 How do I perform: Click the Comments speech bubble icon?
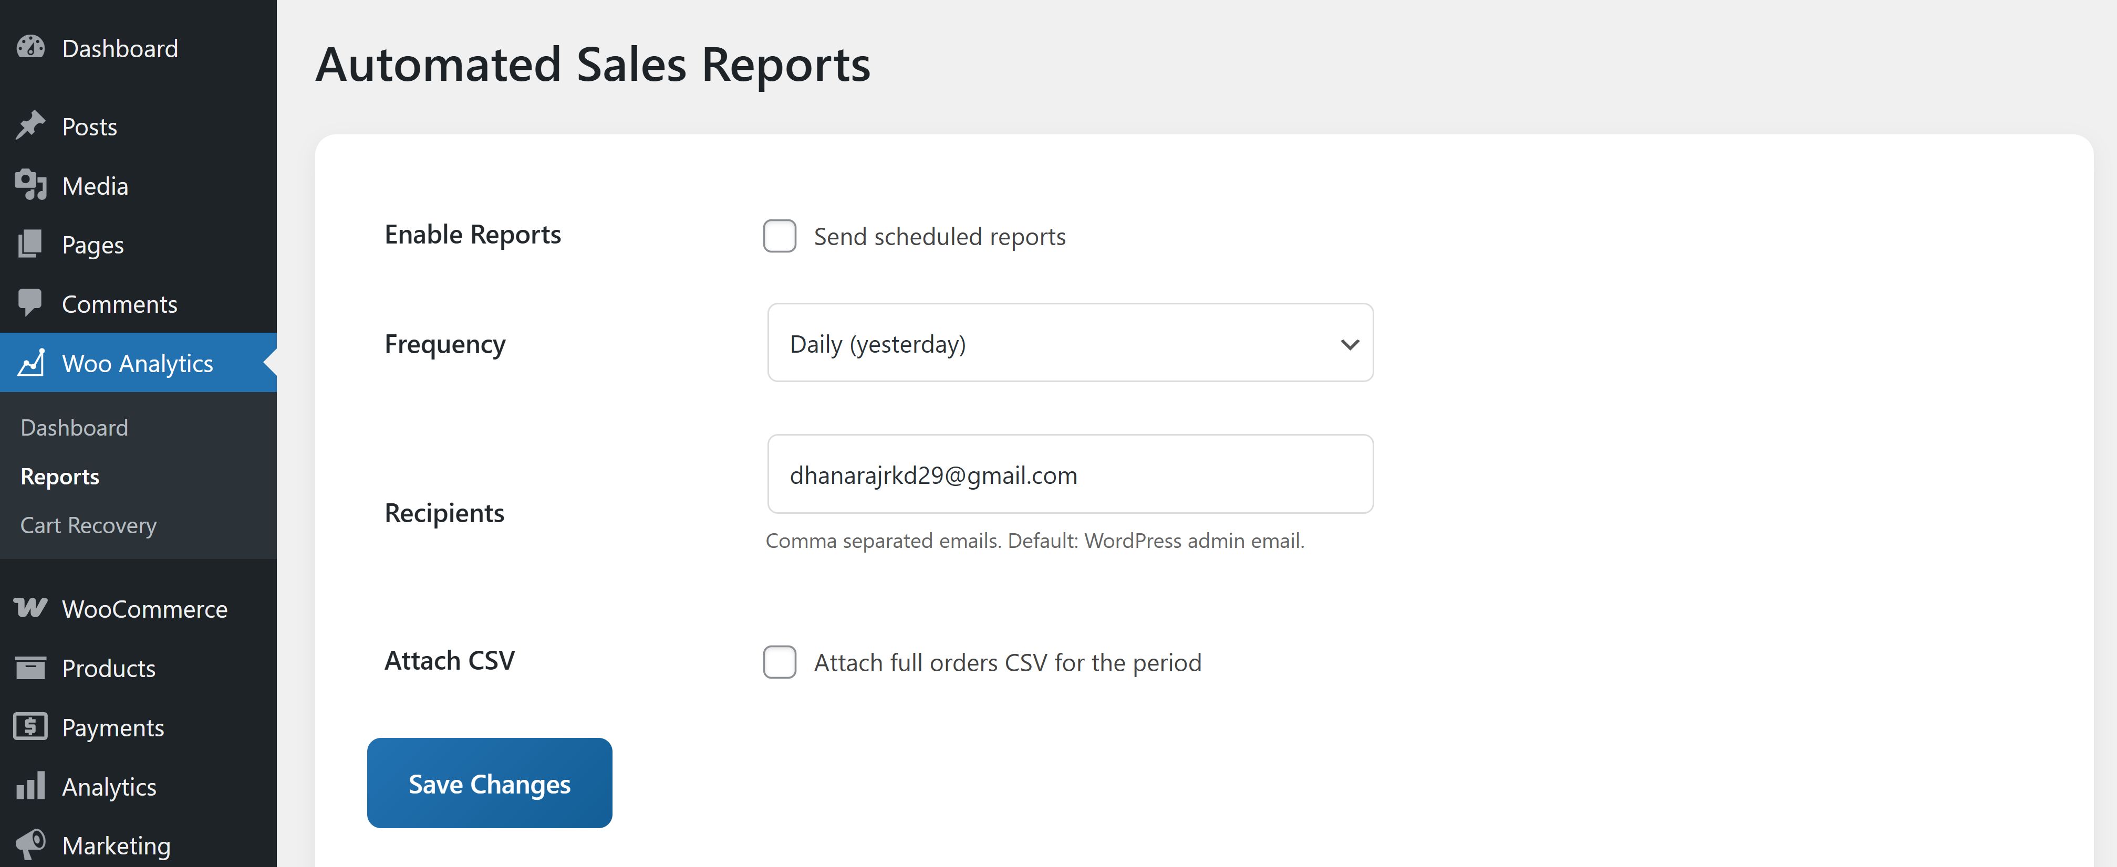tap(30, 303)
